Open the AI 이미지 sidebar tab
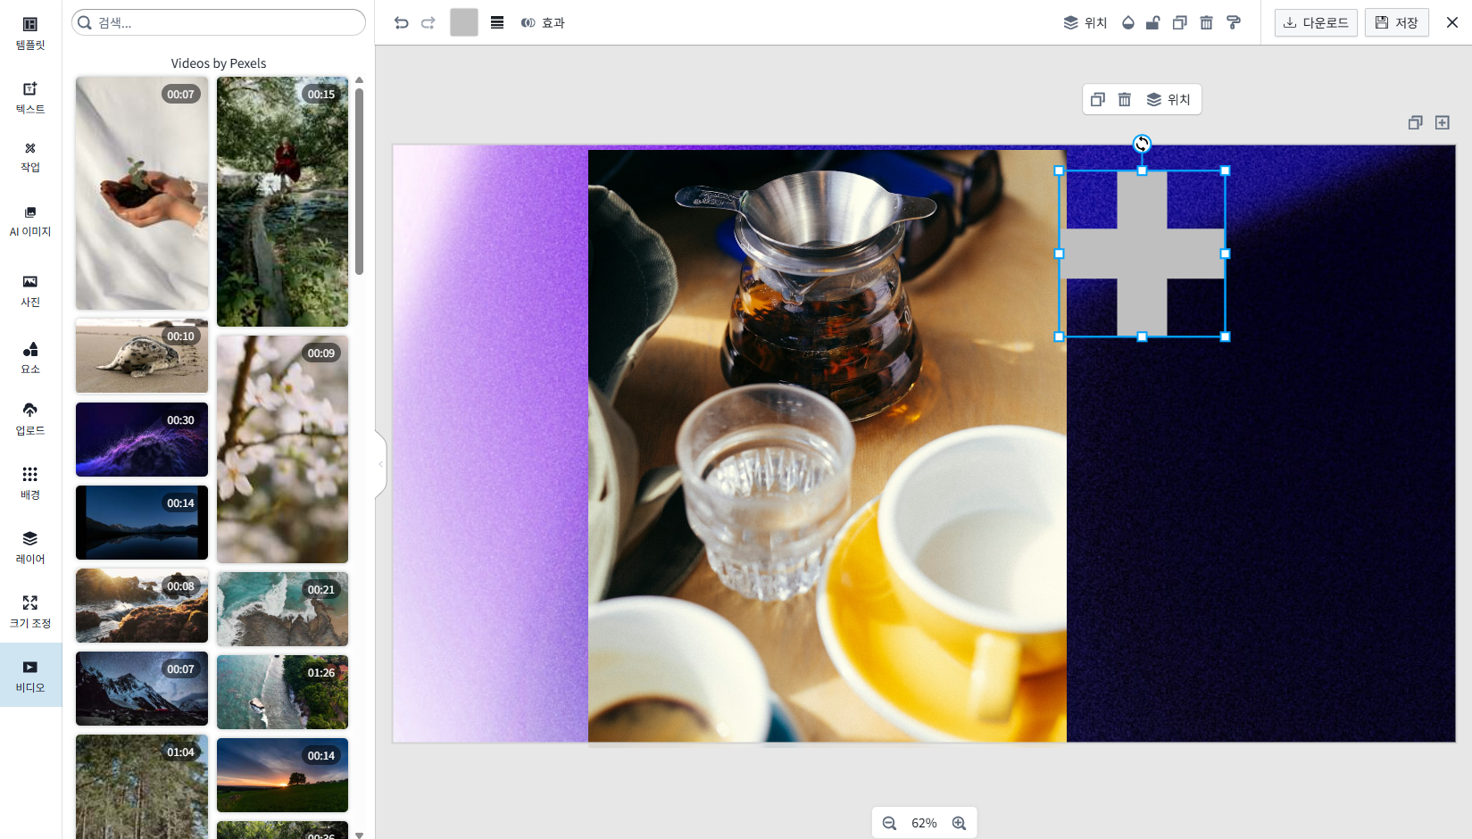 point(30,220)
